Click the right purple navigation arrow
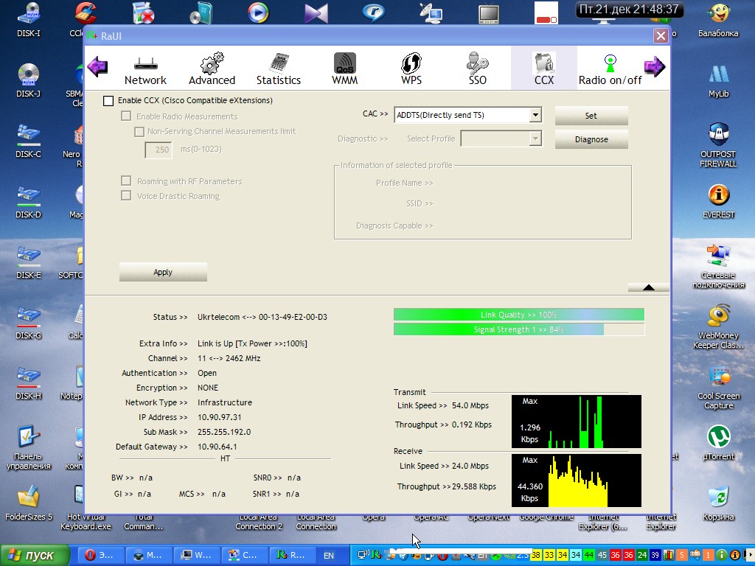Screen dimensions: 755x566 coord(655,66)
